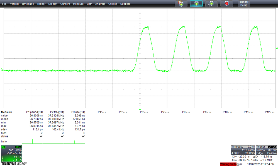Click the 900 mV trigger level value

point(272,150)
